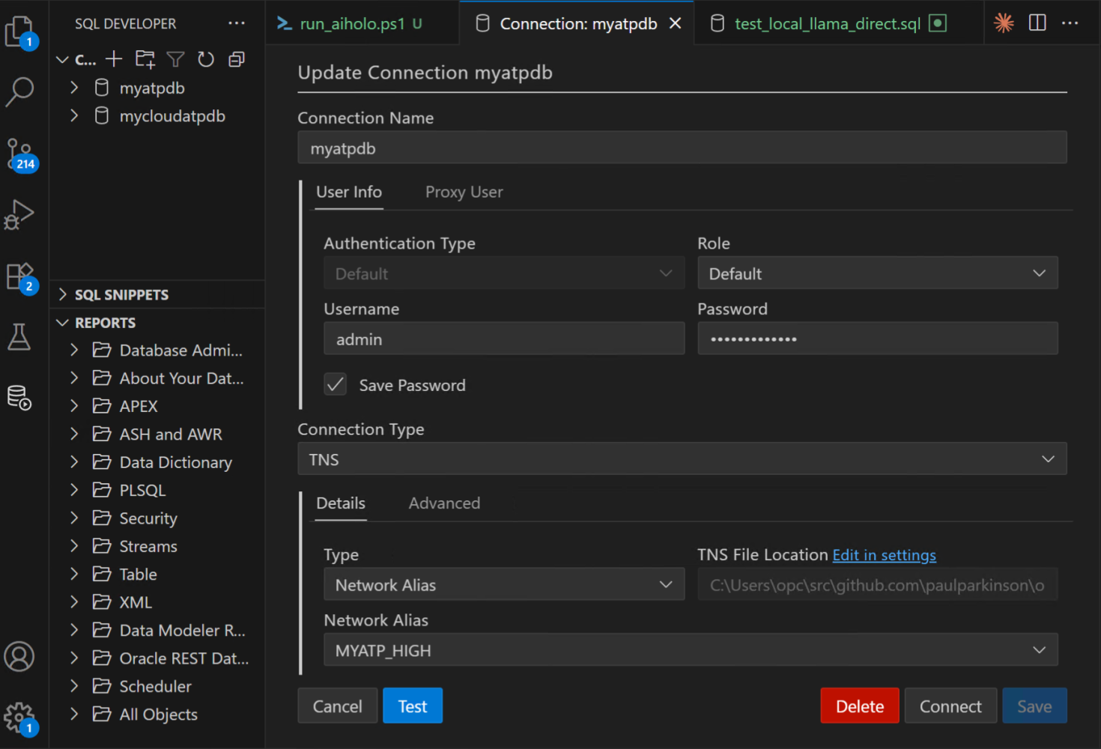Switch to the Proxy User tab
This screenshot has width=1101, height=749.
pos(464,192)
